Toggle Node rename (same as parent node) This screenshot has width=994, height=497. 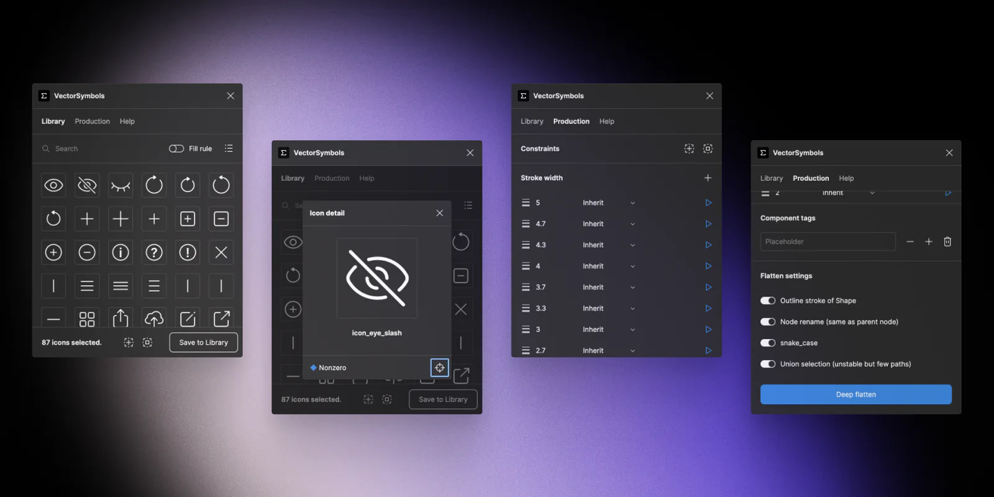[x=768, y=322]
